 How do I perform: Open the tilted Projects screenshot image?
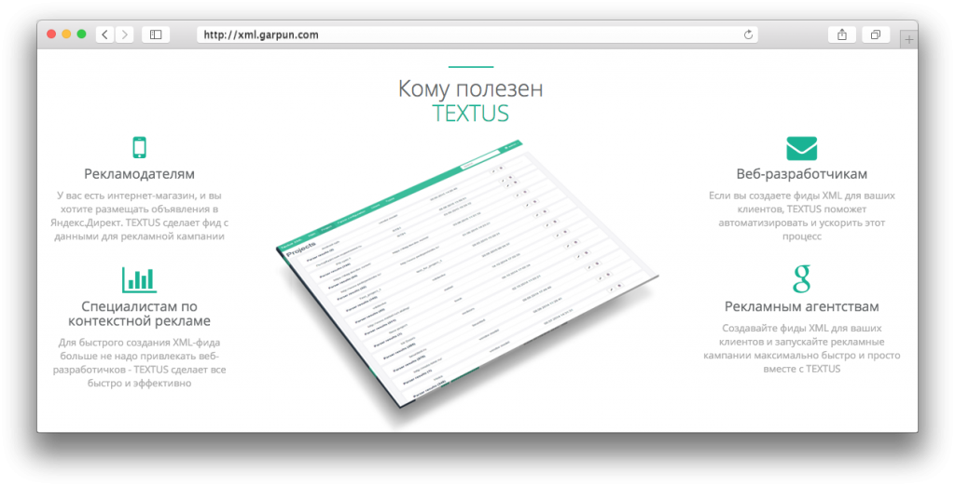click(x=466, y=274)
